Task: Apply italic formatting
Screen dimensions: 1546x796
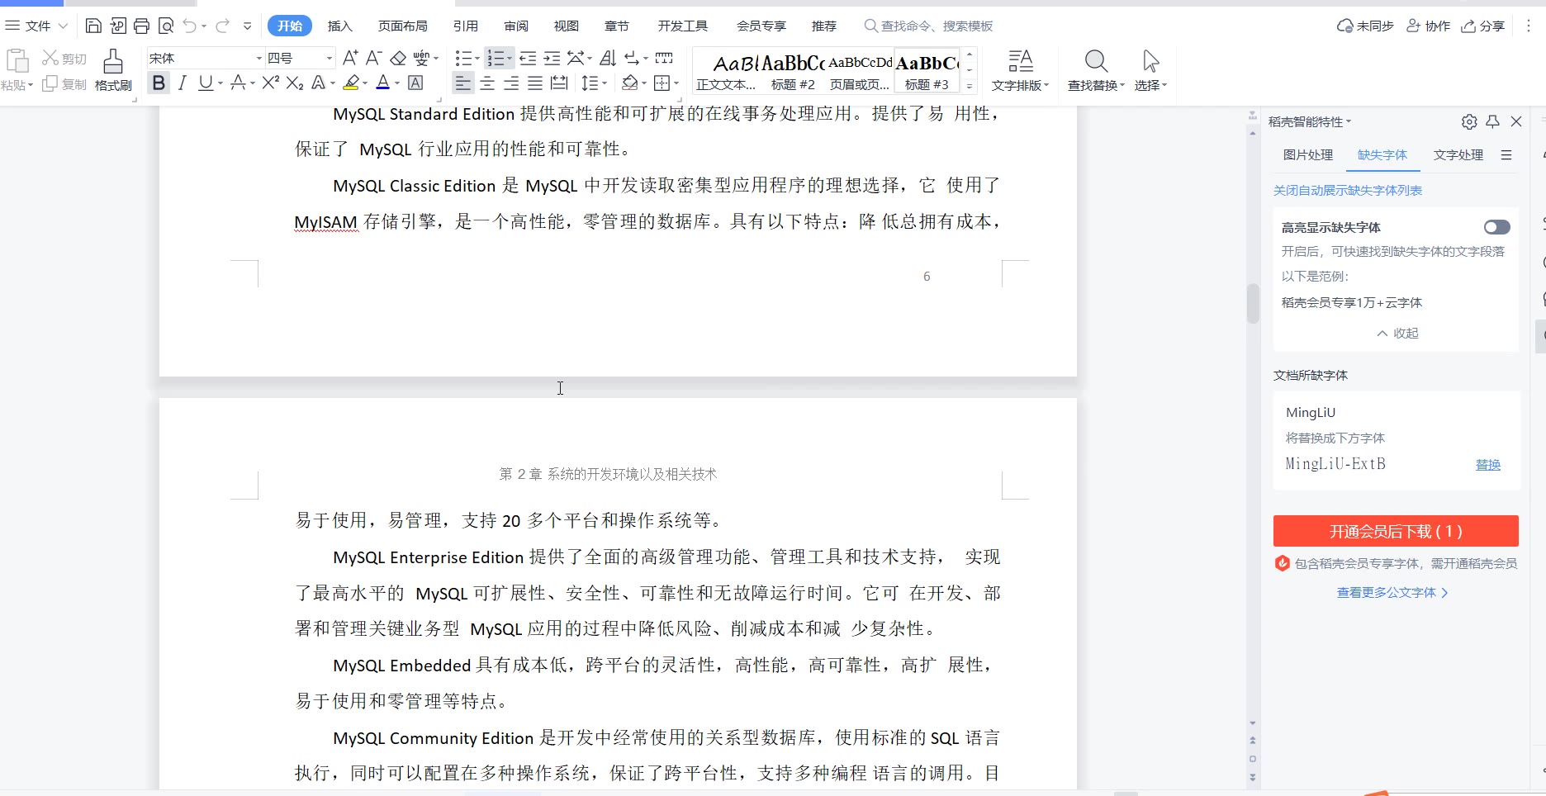Action: (x=182, y=83)
